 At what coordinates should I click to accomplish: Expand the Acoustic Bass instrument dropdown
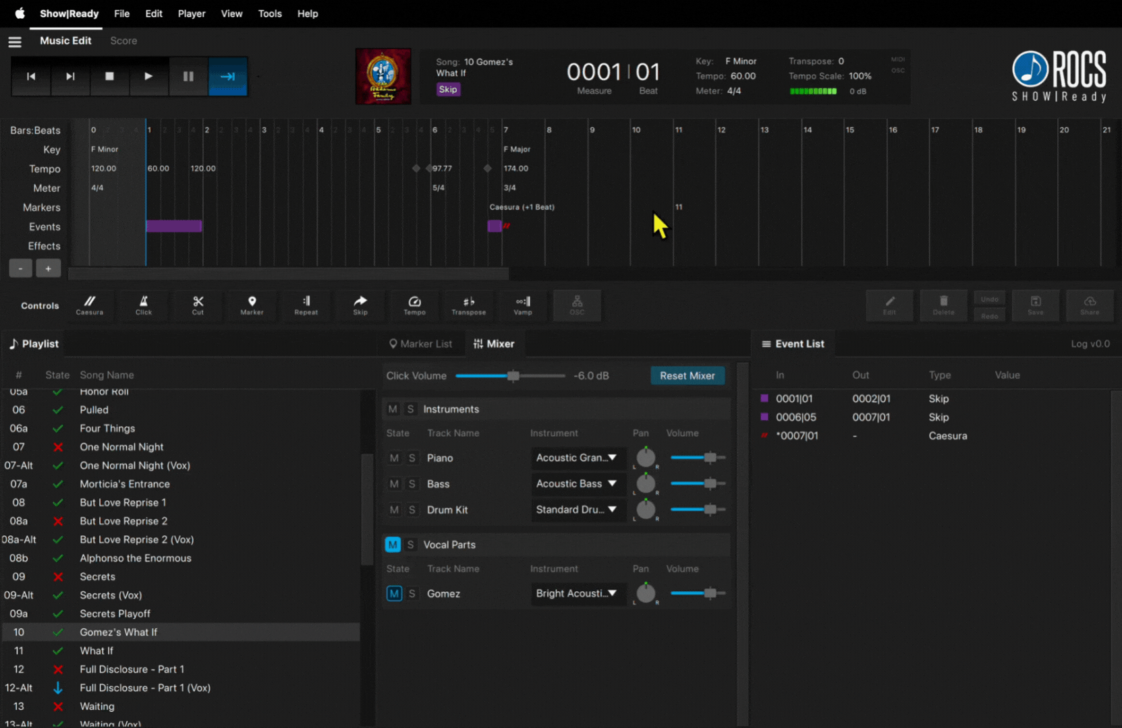[577, 483]
